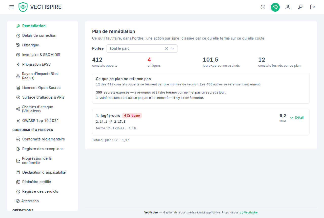Click the Conformité réglementaire check icon

[18, 139]
